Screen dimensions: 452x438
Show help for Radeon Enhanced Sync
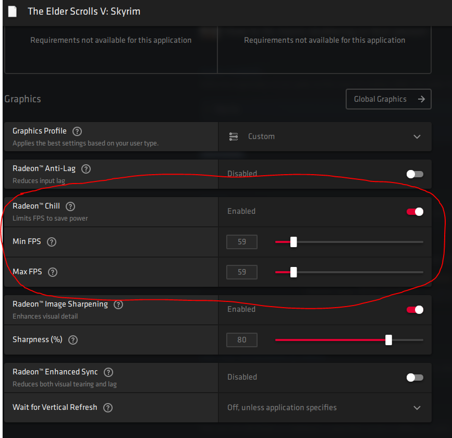point(108,372)
